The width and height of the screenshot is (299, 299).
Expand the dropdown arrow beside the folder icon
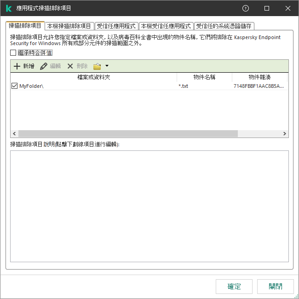point(107,66)
